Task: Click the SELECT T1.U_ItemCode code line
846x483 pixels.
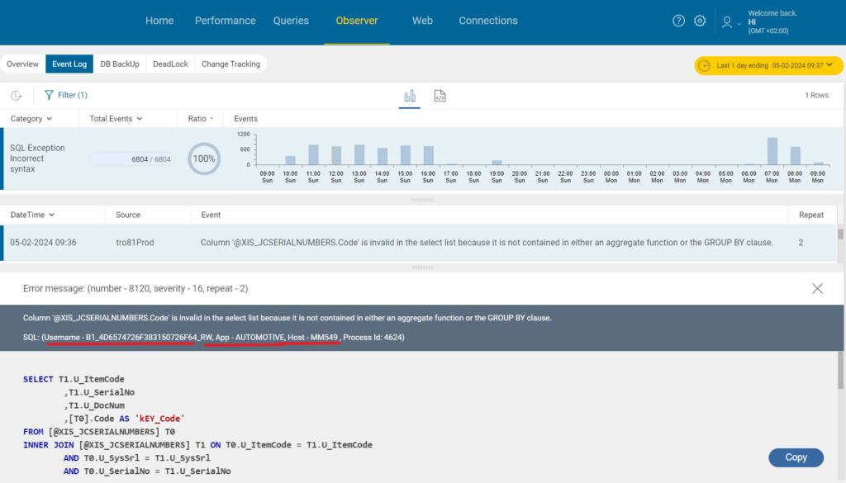Action: tap(74, 380)
